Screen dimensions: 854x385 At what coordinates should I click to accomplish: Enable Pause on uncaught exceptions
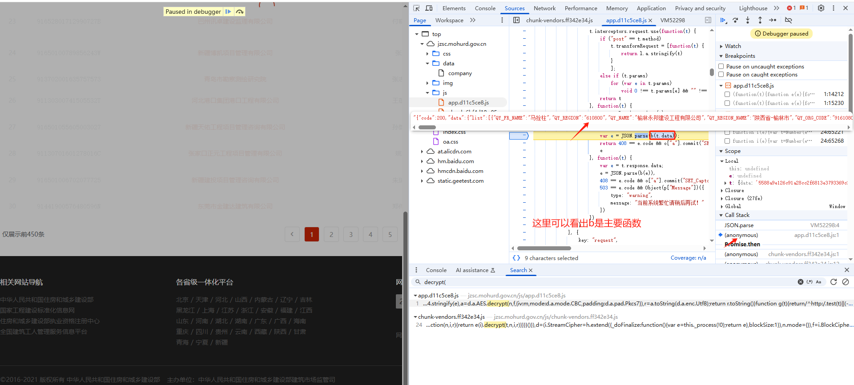point(721,66)
